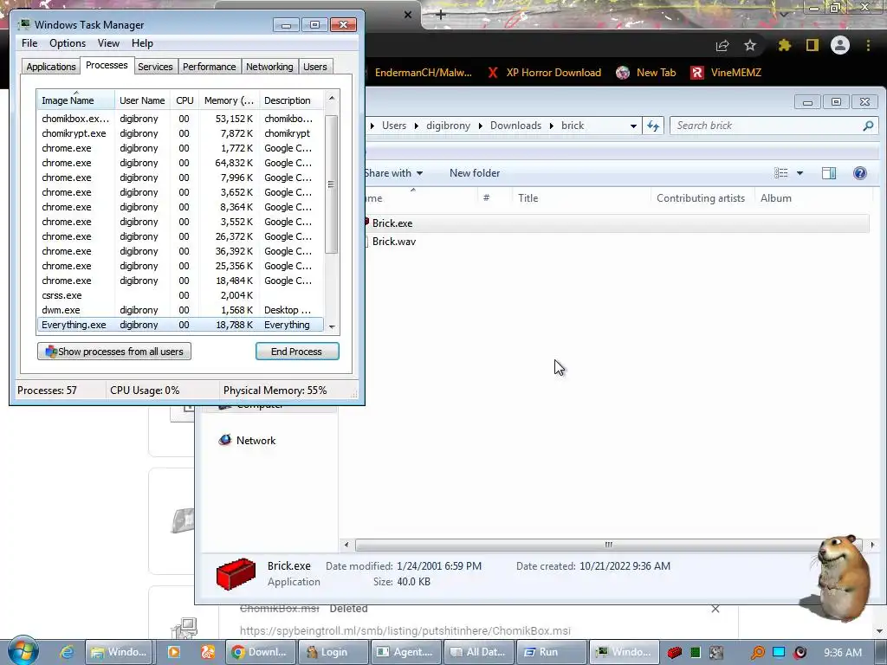The width and height of the screenshot is (887, 665).
Task: Expand the arrow after Downloads breadcrumb
Action: [x=551, y=126]
